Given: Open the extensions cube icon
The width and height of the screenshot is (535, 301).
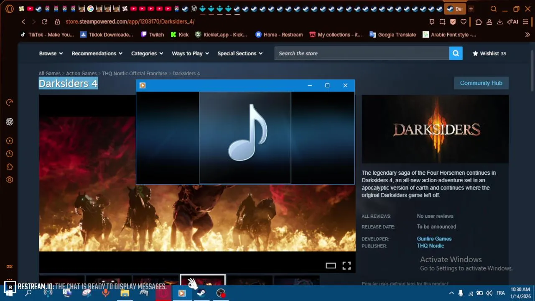Looking at the screenshot, I should coord(479,22).
